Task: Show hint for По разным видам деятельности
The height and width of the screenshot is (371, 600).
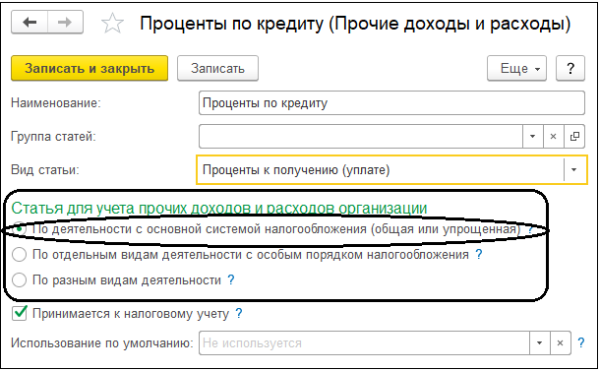Action: pos(231,279)
